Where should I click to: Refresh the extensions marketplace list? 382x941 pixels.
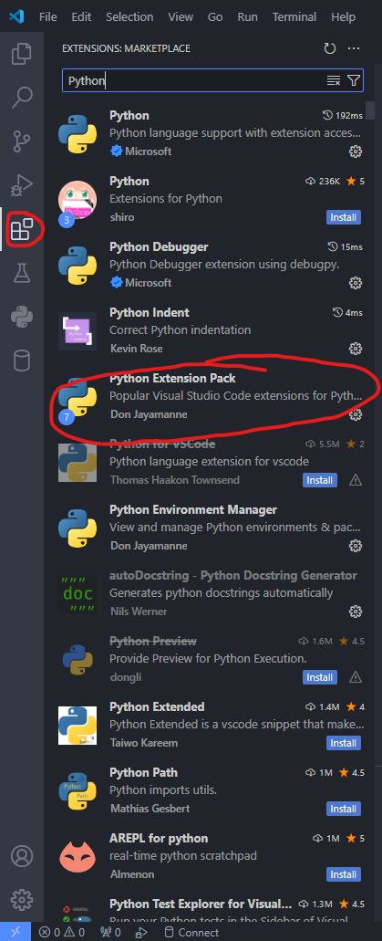[x=330, y=48]
